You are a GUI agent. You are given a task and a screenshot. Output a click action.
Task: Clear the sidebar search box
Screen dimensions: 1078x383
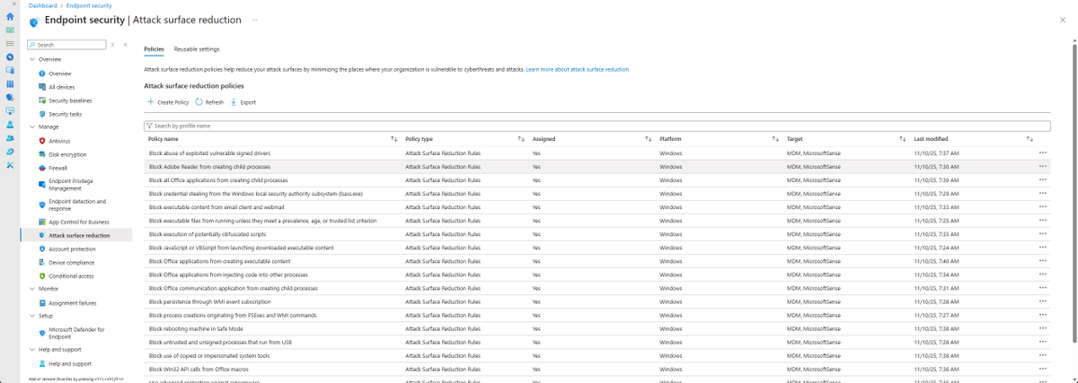112,44
